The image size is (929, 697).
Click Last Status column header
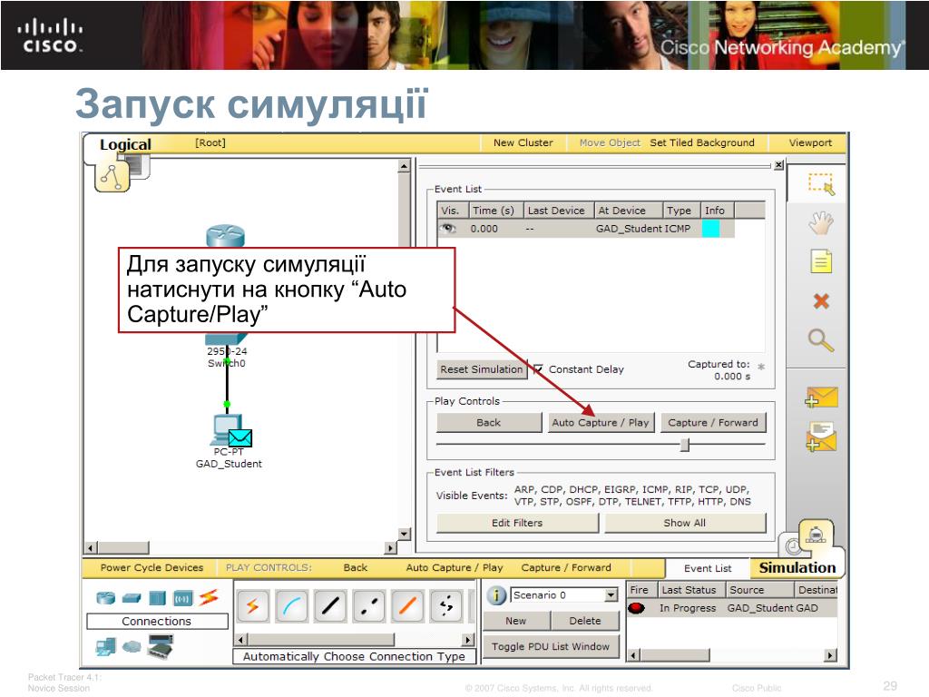pyautogui.click(x=689, y=590)
